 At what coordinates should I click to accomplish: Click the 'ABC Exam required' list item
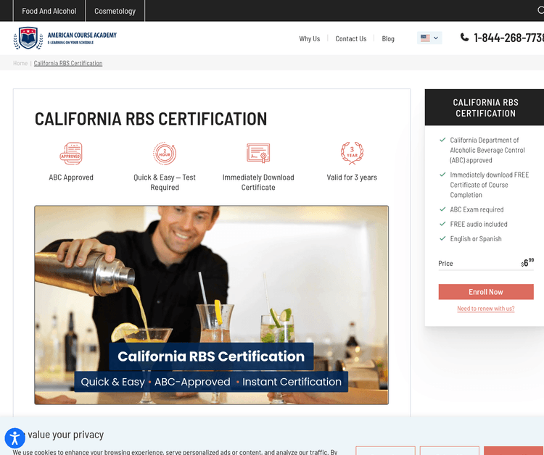pyautogui.click(x=477, y=209)
